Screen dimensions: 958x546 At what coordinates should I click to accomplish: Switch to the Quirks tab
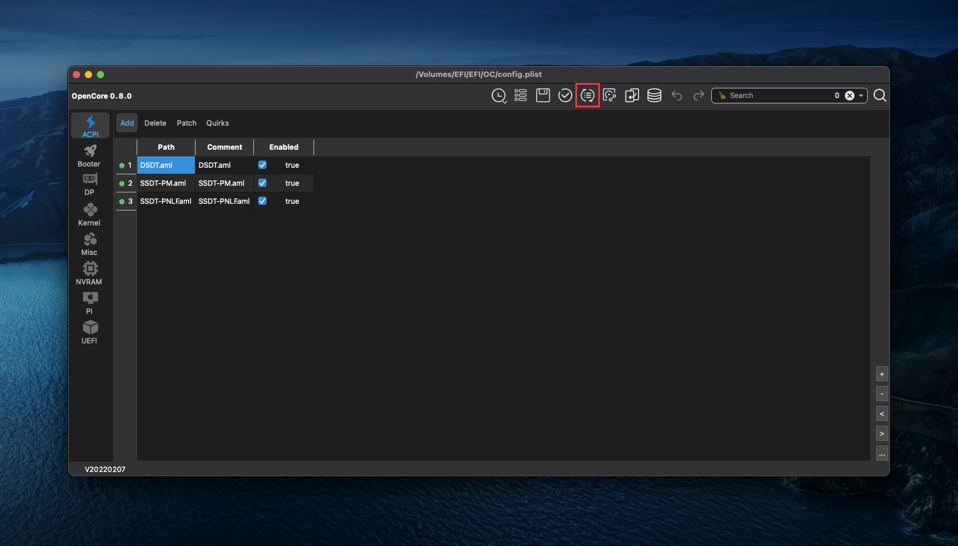point(217,123)
